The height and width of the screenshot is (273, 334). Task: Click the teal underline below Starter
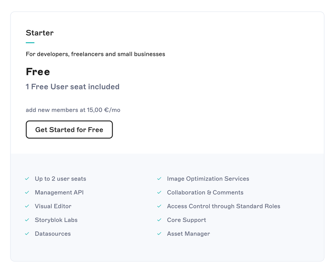[30, 42]
